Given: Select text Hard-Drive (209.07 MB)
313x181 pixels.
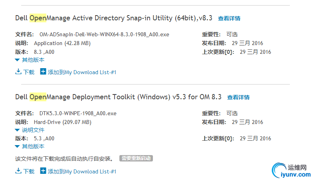Looking at the screenshot, I should (62, 122).
